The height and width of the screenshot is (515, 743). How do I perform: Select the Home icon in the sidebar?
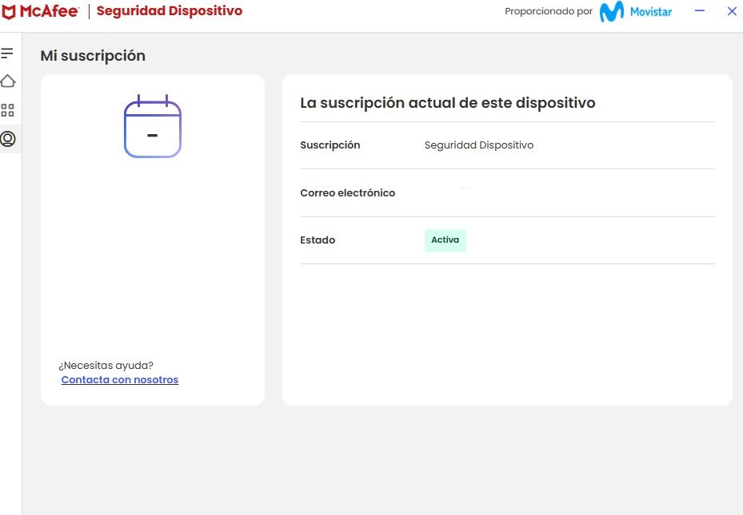coord(8,81)
